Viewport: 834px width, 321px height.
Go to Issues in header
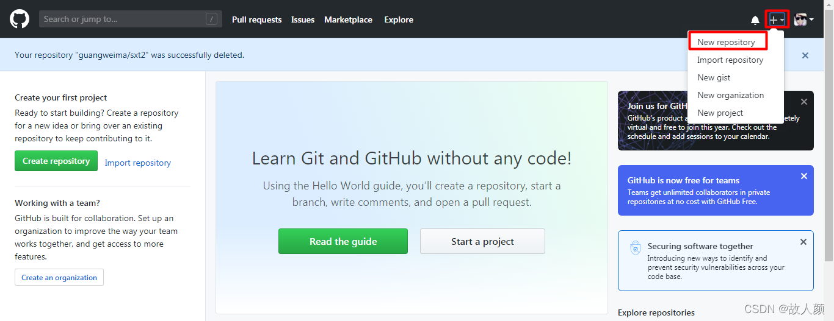[x=303, y=19]
